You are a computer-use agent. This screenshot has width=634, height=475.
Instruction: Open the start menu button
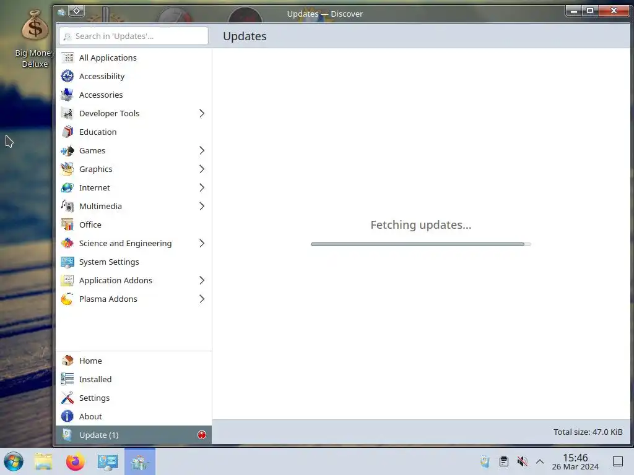pos(14,461)
